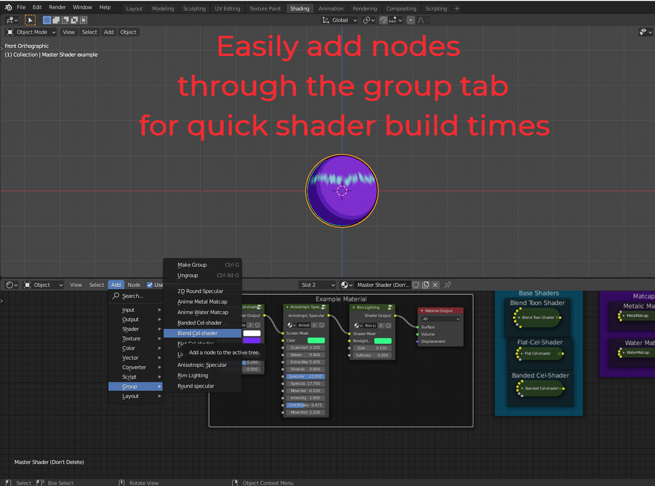Image resolution: width=655 pixels, height=486 pixels.
Task: Toggle Proportional Editing in the header
Action: (x=411, y=20)
